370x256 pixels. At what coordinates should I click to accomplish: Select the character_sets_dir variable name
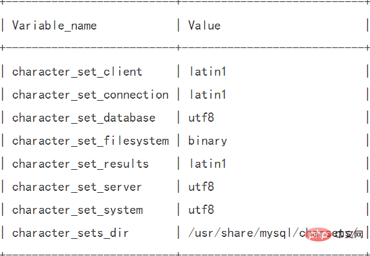(x=70, y=233)
